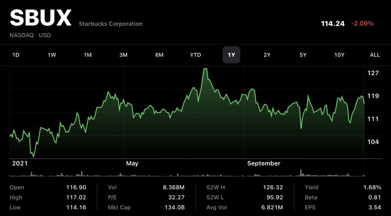Screen dimensions: 391x216
Task: Select the 1M time range
Action: [88, 55]
